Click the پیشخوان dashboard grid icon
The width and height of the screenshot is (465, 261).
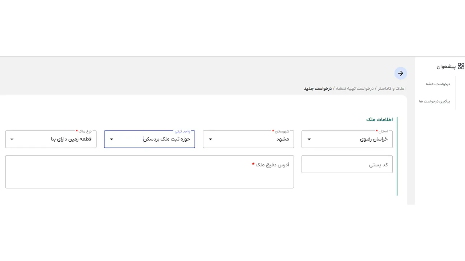pyautogui.click(x=461, y=66)
